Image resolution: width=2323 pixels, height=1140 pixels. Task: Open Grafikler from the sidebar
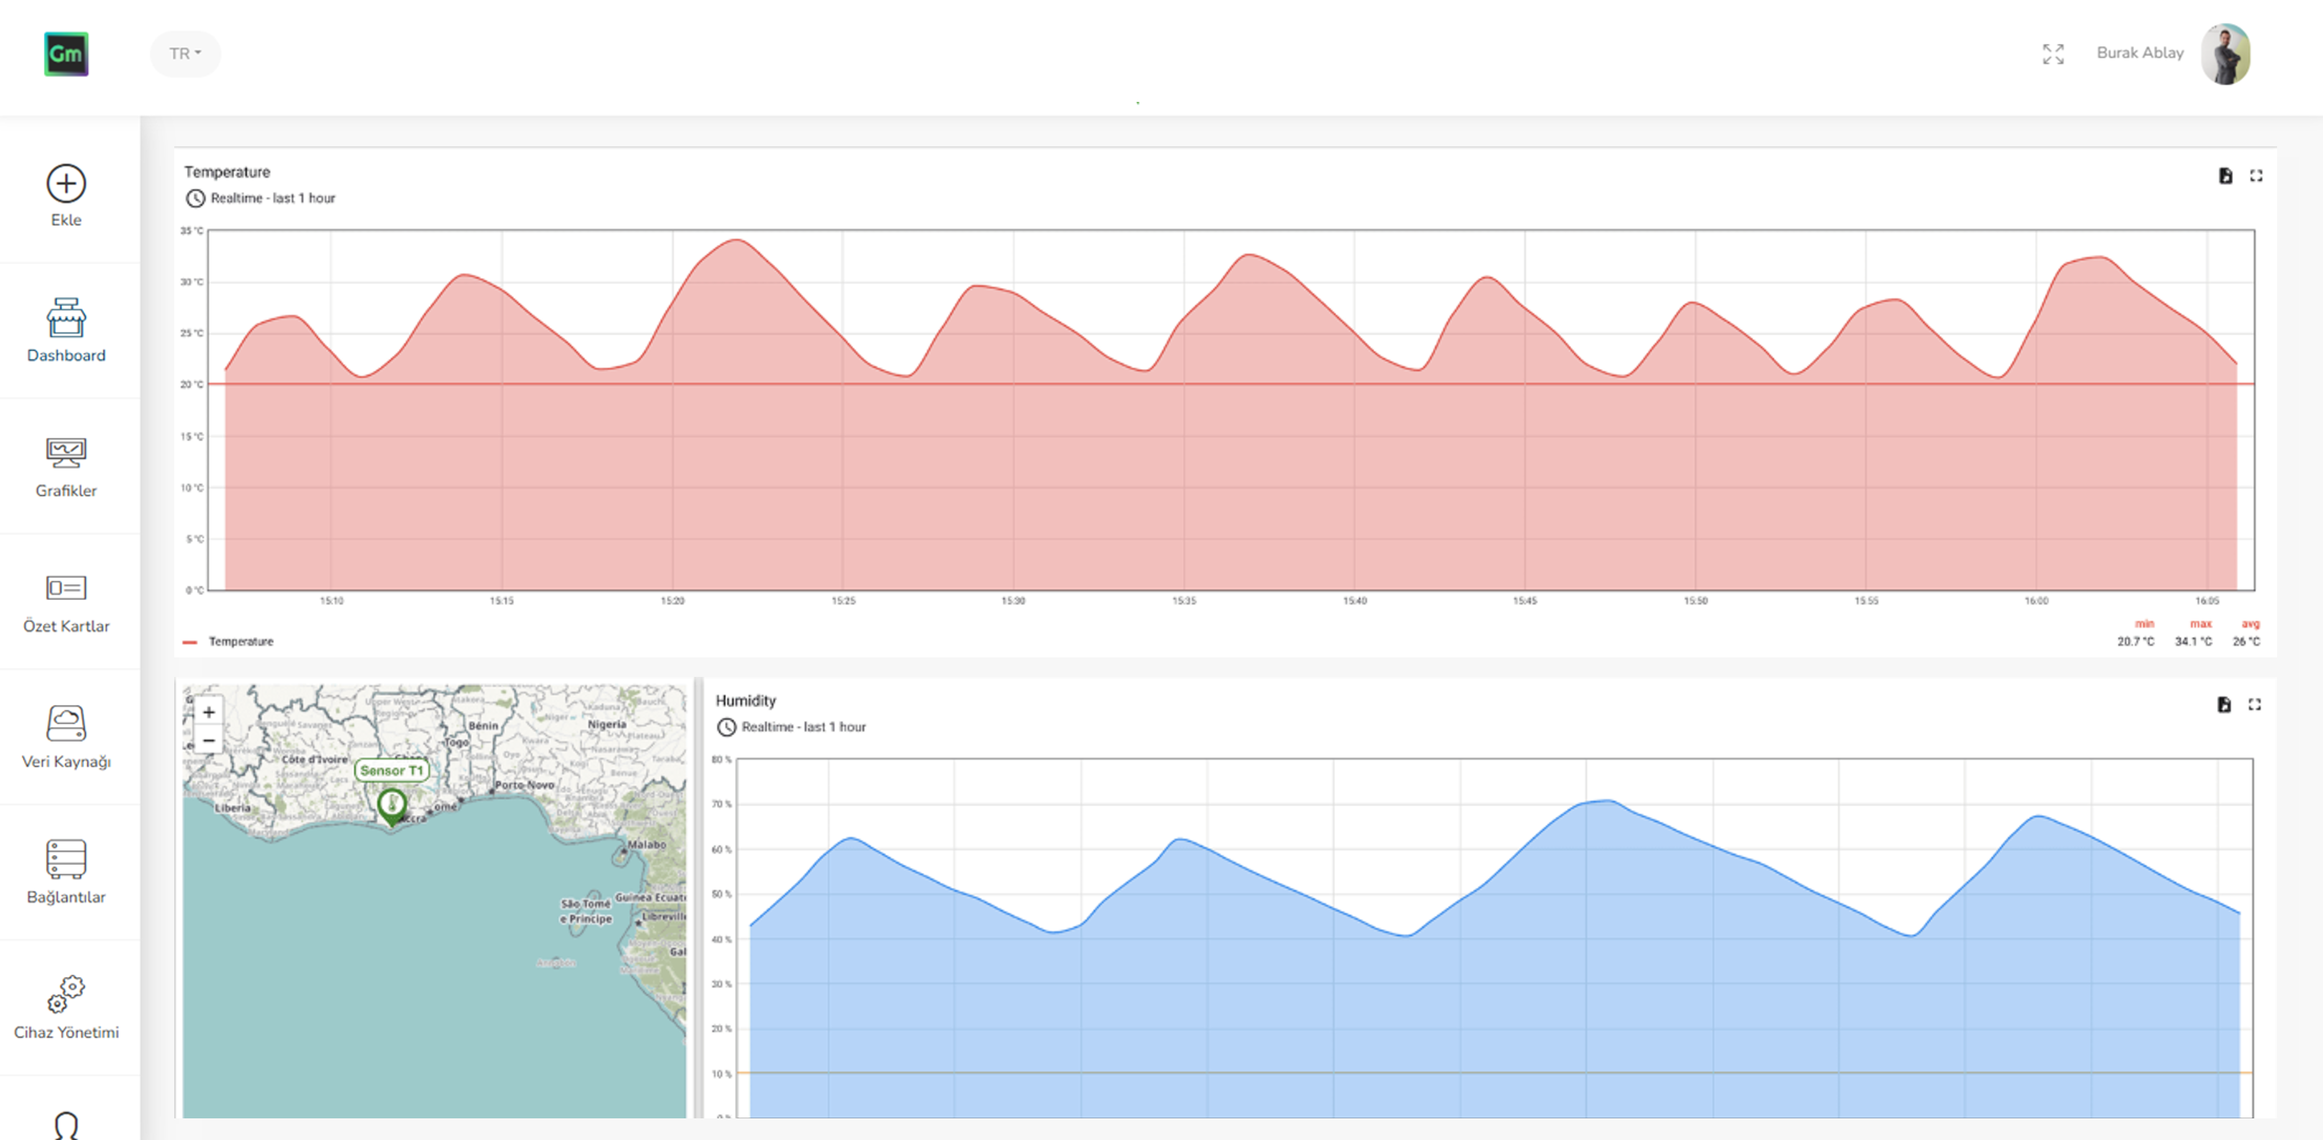pyautogui.click(x=67, y=460)
